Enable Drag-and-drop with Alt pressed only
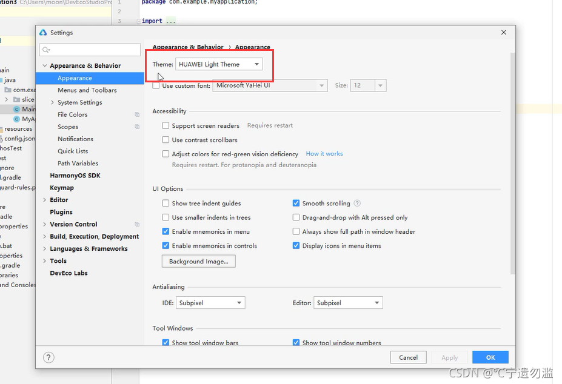The width and height of the screenshot is (562, 384). 296,217
